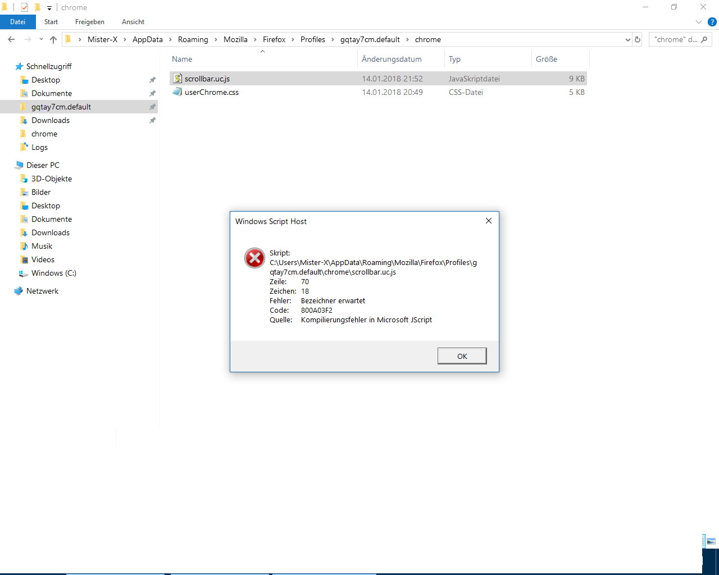Close the Windows Script Host dialog

tap(489, 221)
